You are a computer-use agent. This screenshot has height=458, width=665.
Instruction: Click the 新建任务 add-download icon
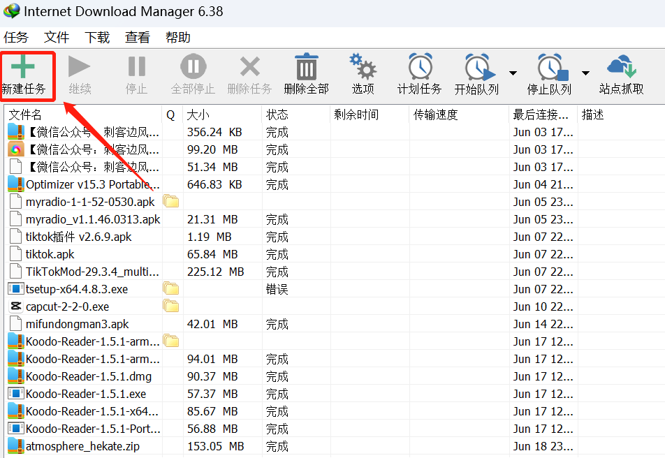click(x=23, y=66)
